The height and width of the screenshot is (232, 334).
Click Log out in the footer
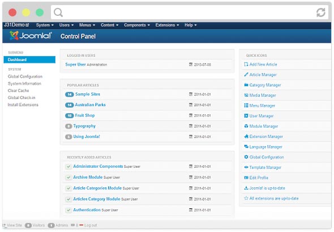pos(91,225)
